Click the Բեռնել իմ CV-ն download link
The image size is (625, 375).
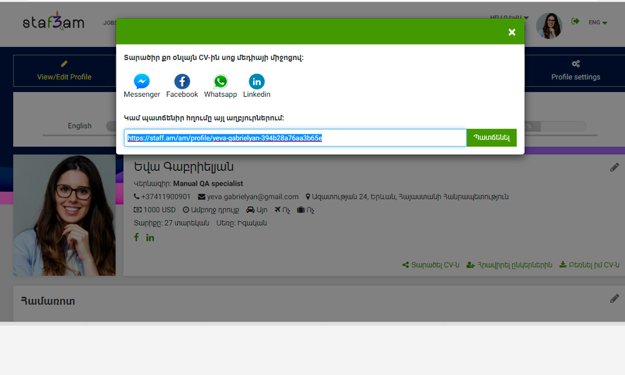click(x=589, y=265)
